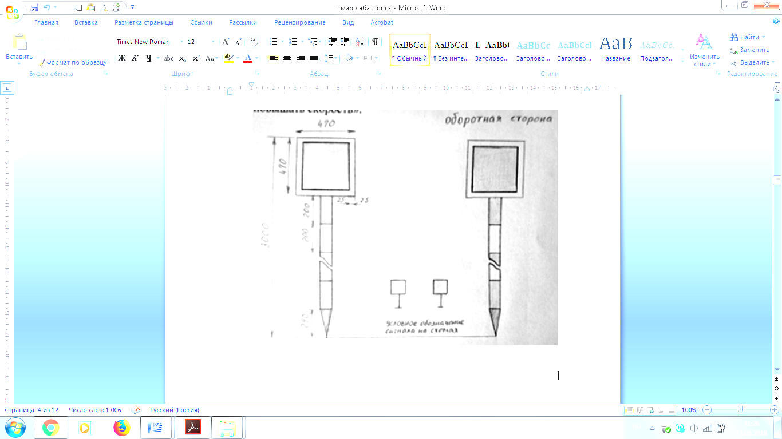This screenshot has width=782, height=439.
Task: Click the Вставить paste icon
Action: tap(19, 43)
